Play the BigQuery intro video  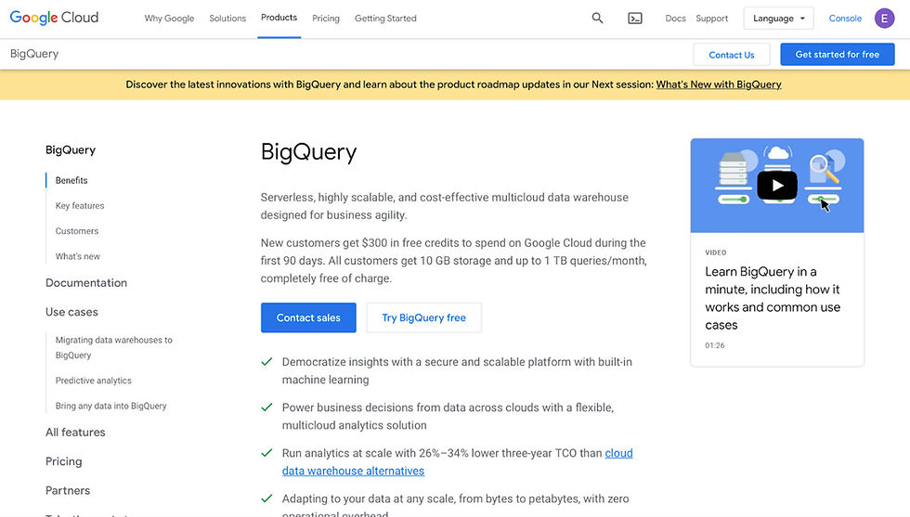[777, 186]
